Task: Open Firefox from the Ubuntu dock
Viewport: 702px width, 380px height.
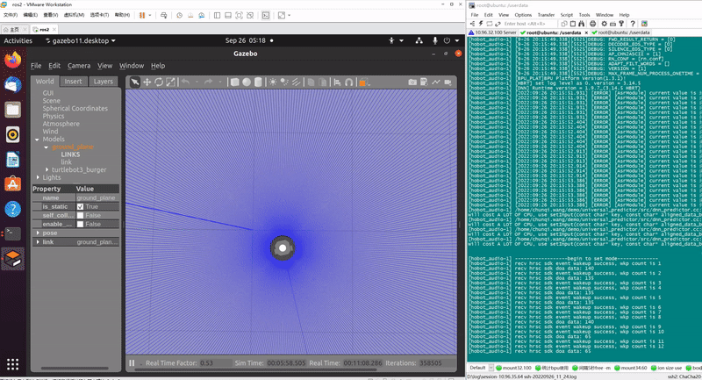Action: [12, 60]
